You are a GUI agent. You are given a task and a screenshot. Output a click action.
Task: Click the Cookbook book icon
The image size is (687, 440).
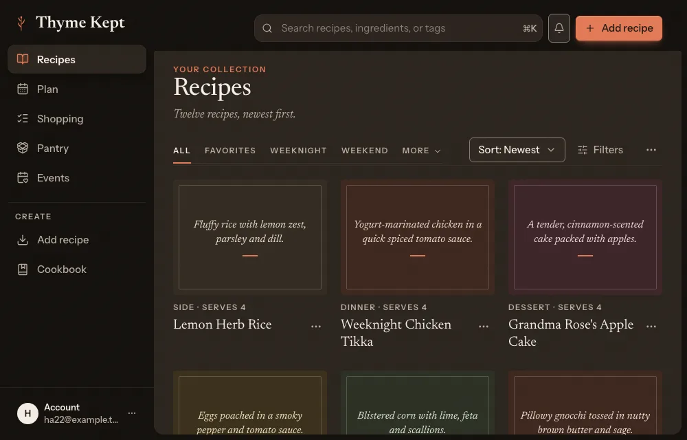click(x=23, y=269)
